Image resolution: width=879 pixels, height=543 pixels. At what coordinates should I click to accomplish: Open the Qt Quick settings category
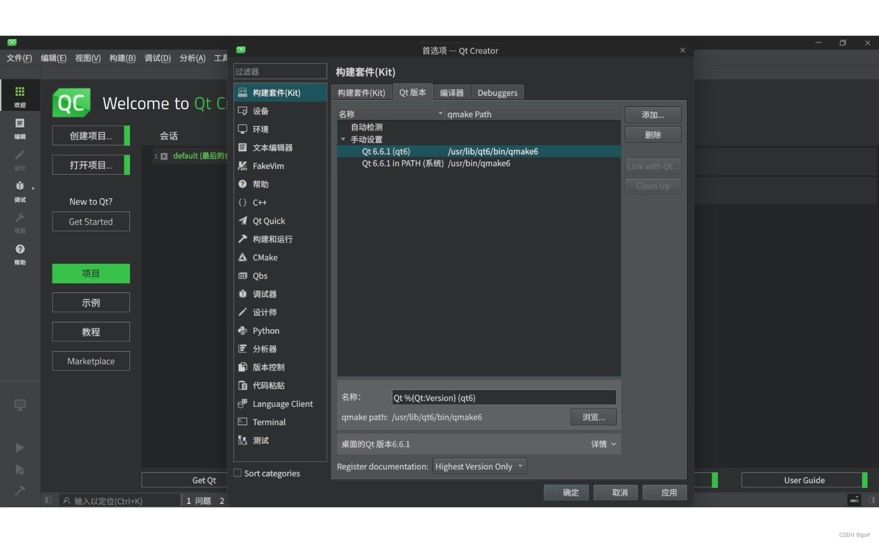pos(280,221)
